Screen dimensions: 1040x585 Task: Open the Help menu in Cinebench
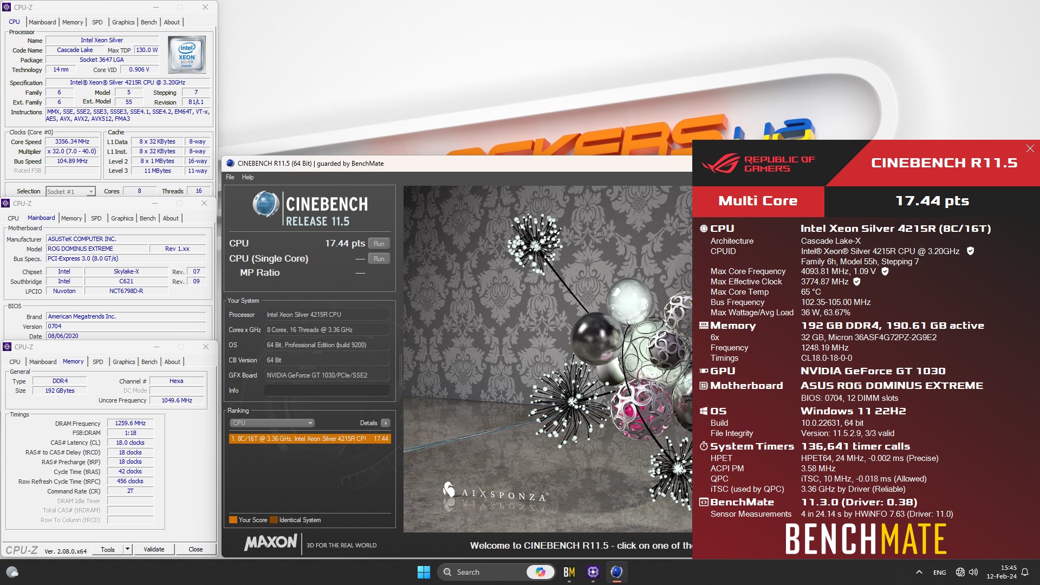pos(248,177)
